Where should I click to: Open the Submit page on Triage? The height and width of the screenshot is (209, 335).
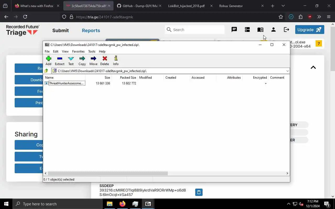tap(60, 30)
